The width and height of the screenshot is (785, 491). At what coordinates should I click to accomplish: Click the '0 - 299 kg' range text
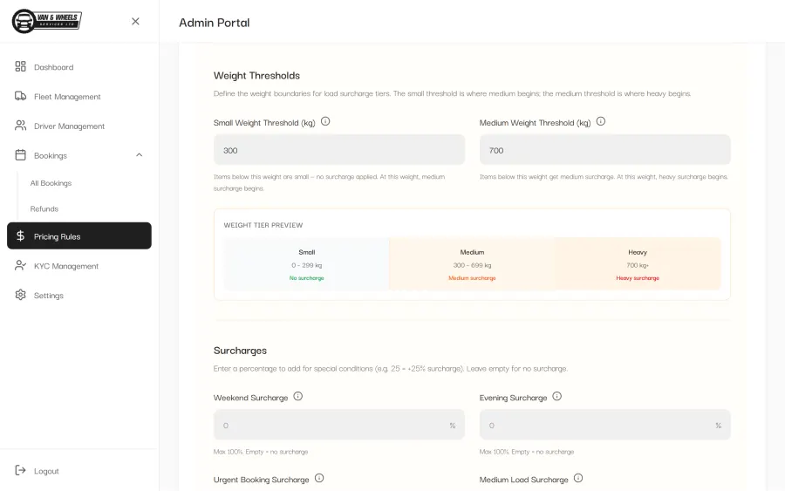(x=306, y=265)
